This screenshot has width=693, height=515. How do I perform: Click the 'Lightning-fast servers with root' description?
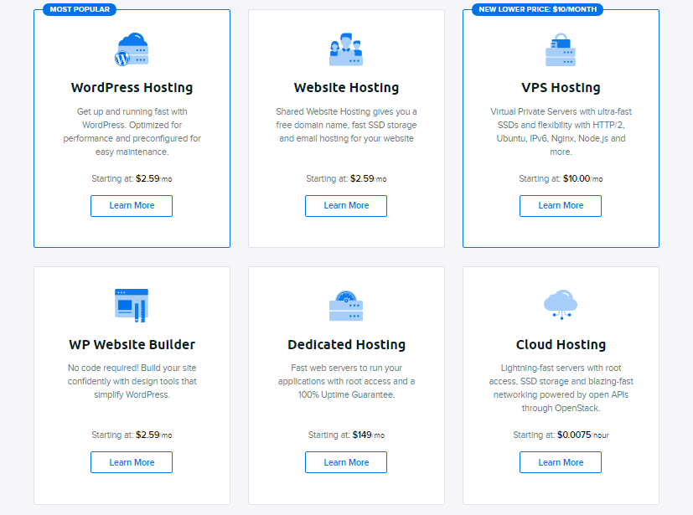(561, 388)
